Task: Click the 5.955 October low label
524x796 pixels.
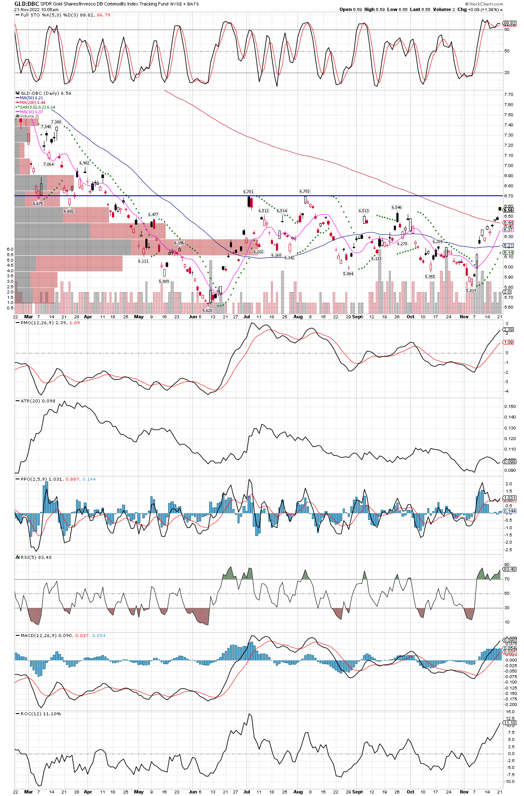Action: click(x=430, y=276)
